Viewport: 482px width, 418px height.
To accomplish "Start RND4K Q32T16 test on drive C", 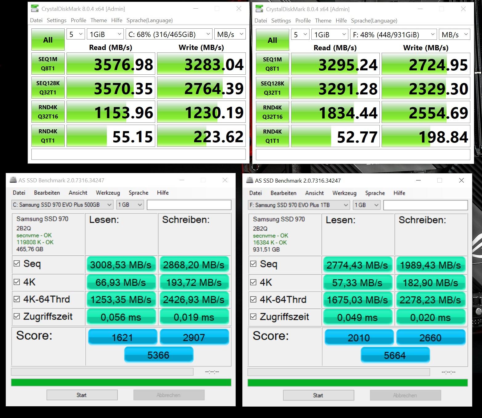I will (48, 112).
